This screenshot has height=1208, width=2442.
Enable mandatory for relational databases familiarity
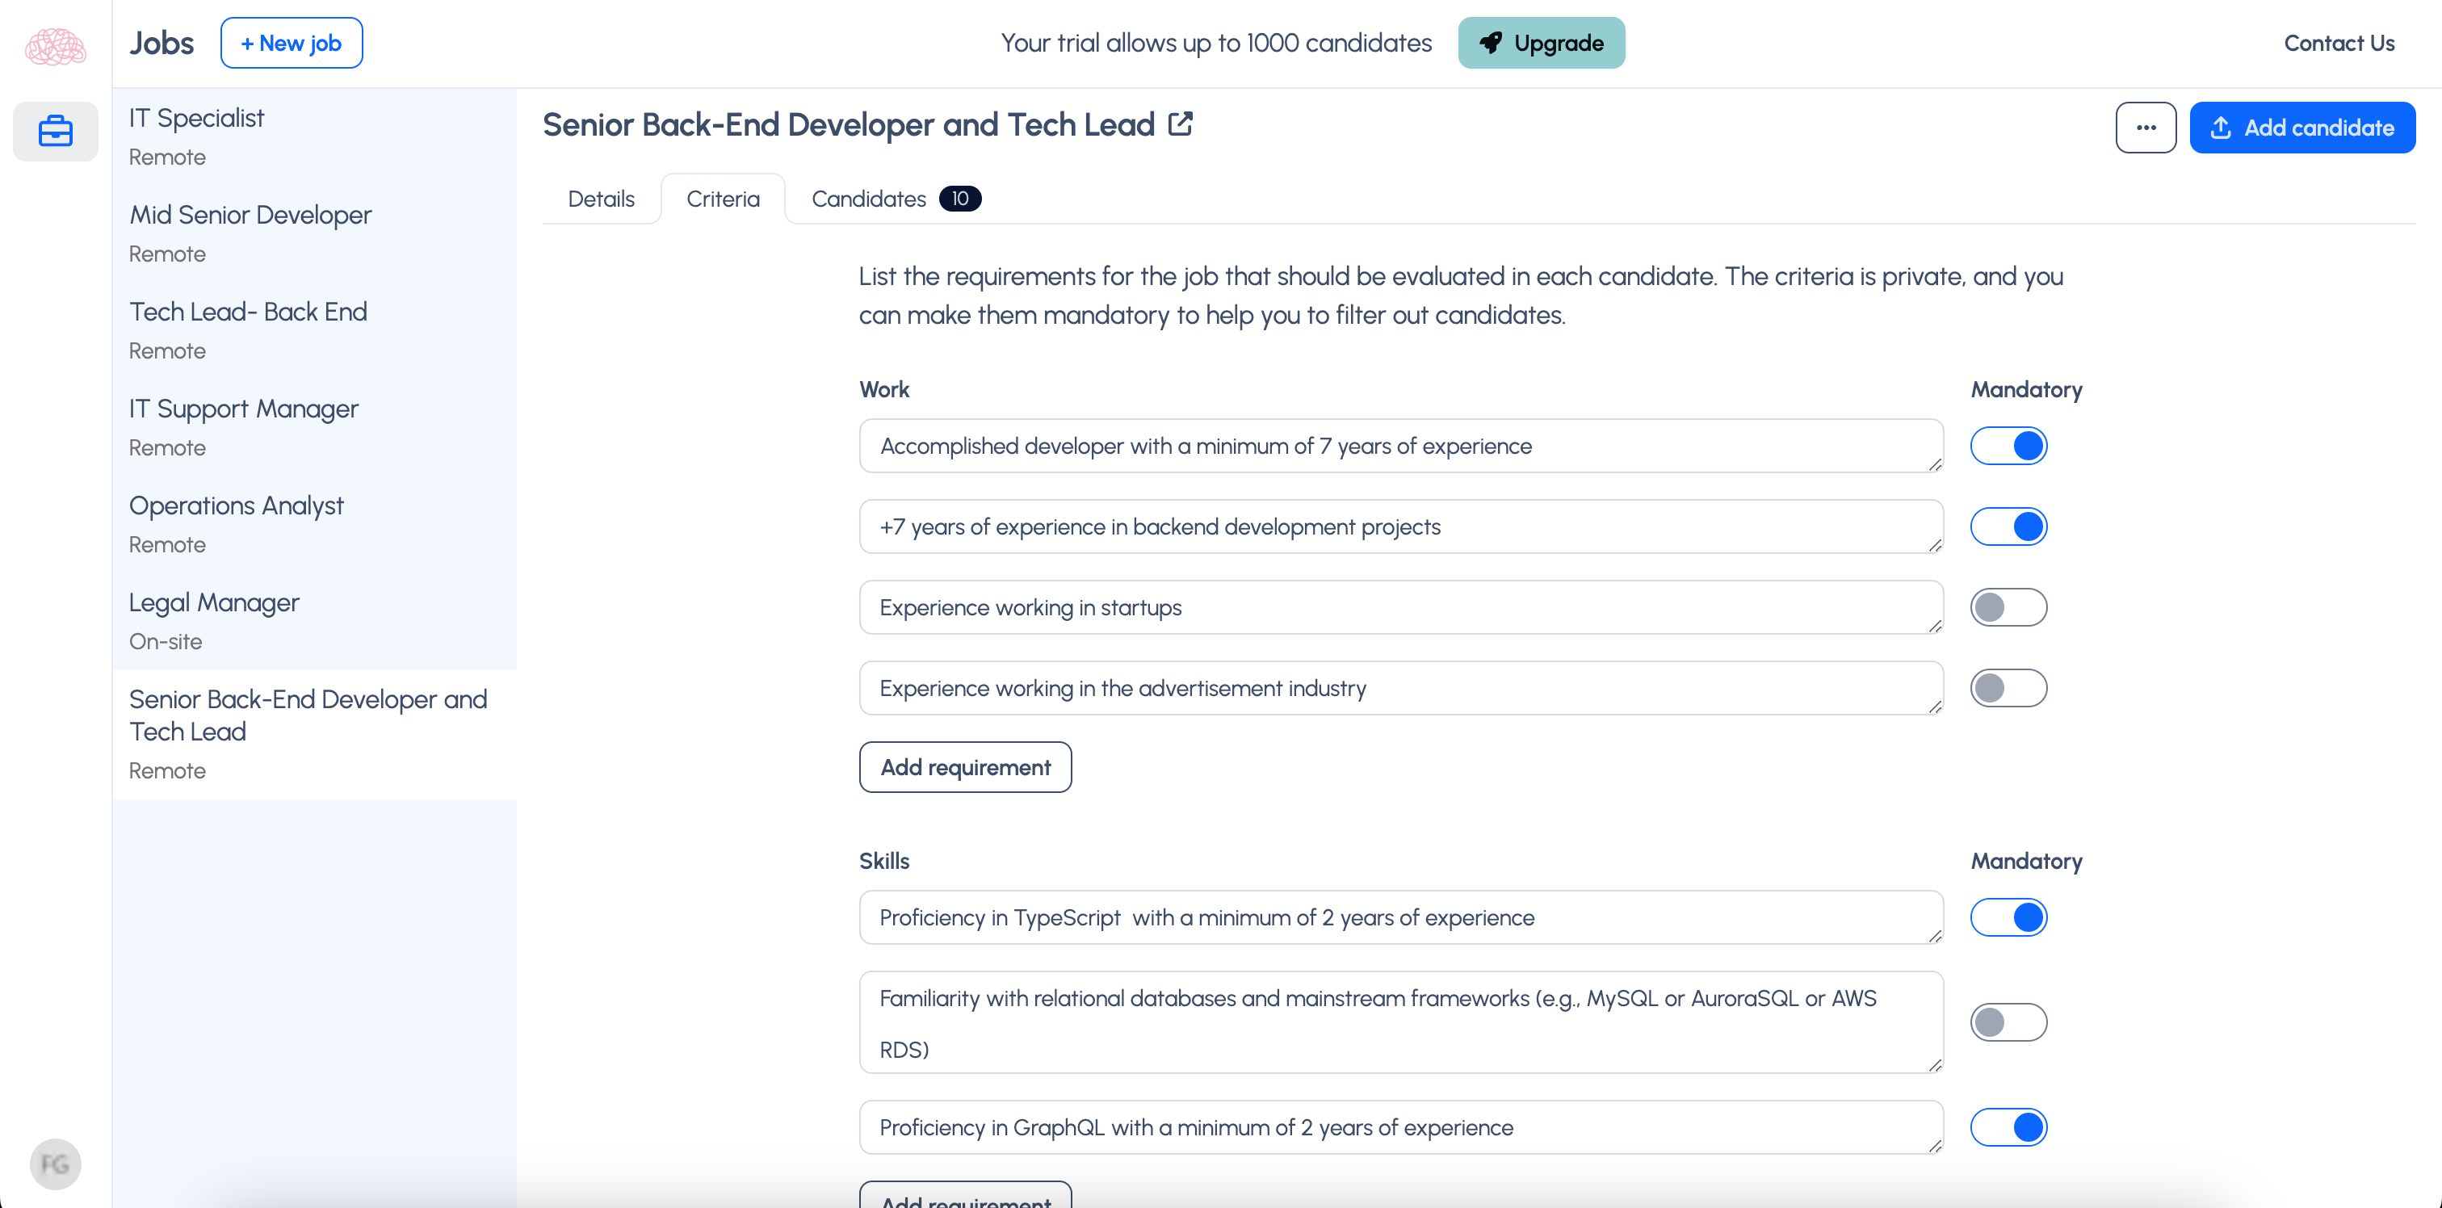pyautogui.click(x=2008, y=1021)
